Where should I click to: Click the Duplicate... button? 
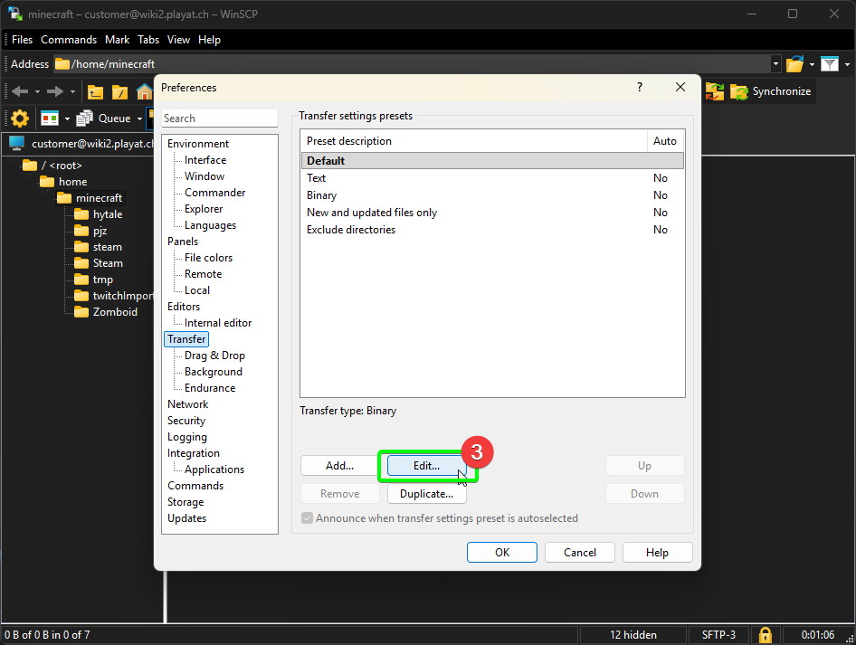tap(426, 493)
